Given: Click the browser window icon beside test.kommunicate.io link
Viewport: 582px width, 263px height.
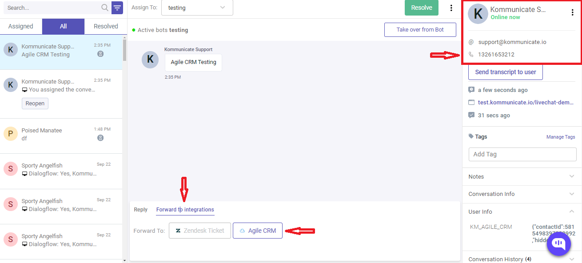Looking at the screenshot, I should tap(471, 103).
